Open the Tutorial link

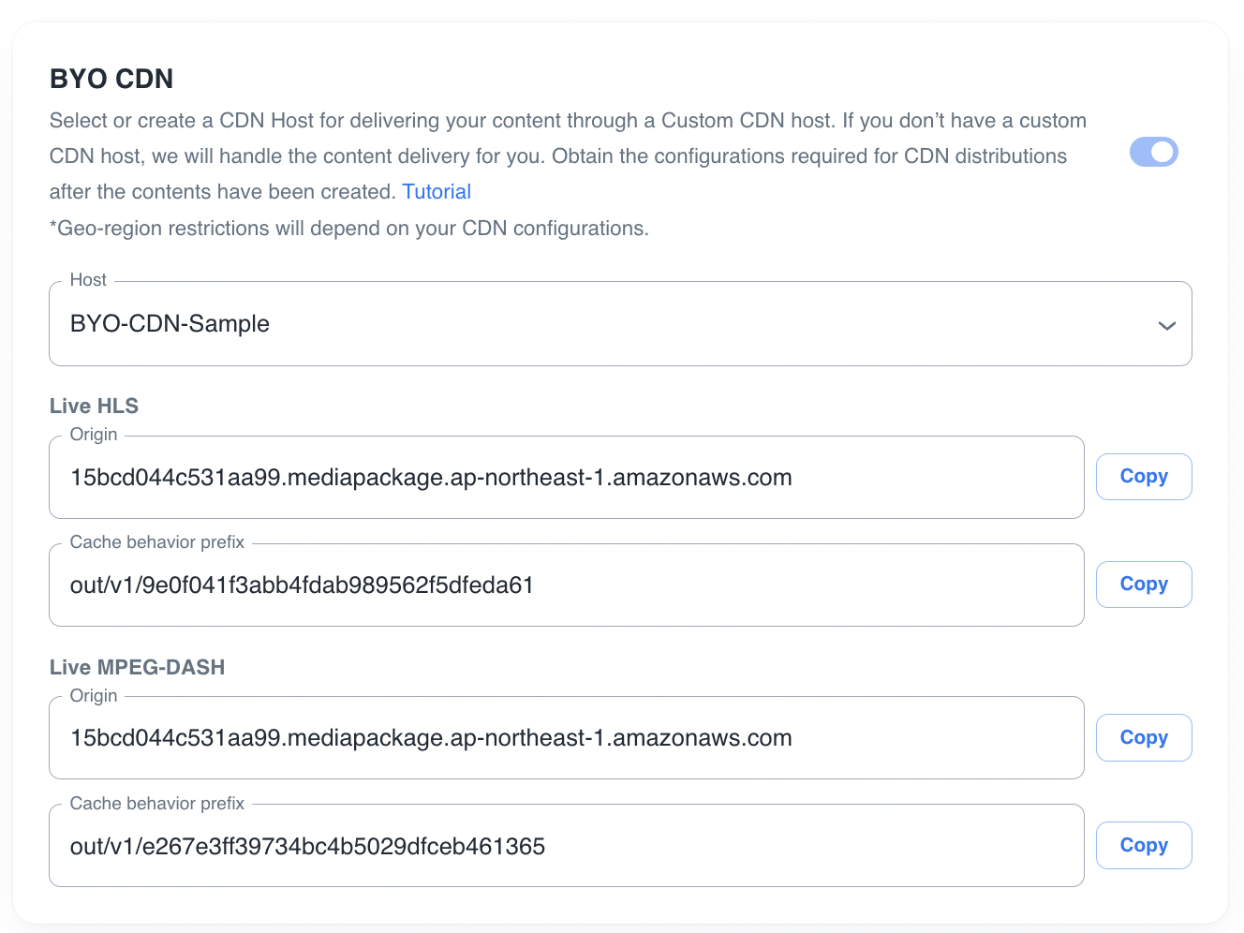(437, 192)
